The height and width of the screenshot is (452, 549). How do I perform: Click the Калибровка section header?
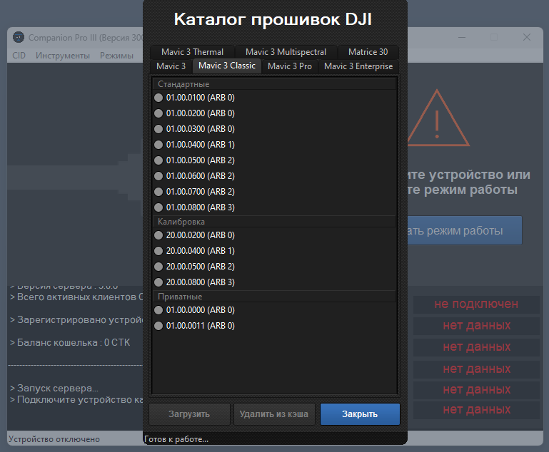(274, 222)
